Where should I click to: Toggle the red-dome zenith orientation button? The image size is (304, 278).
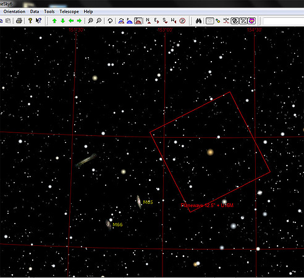138,21
